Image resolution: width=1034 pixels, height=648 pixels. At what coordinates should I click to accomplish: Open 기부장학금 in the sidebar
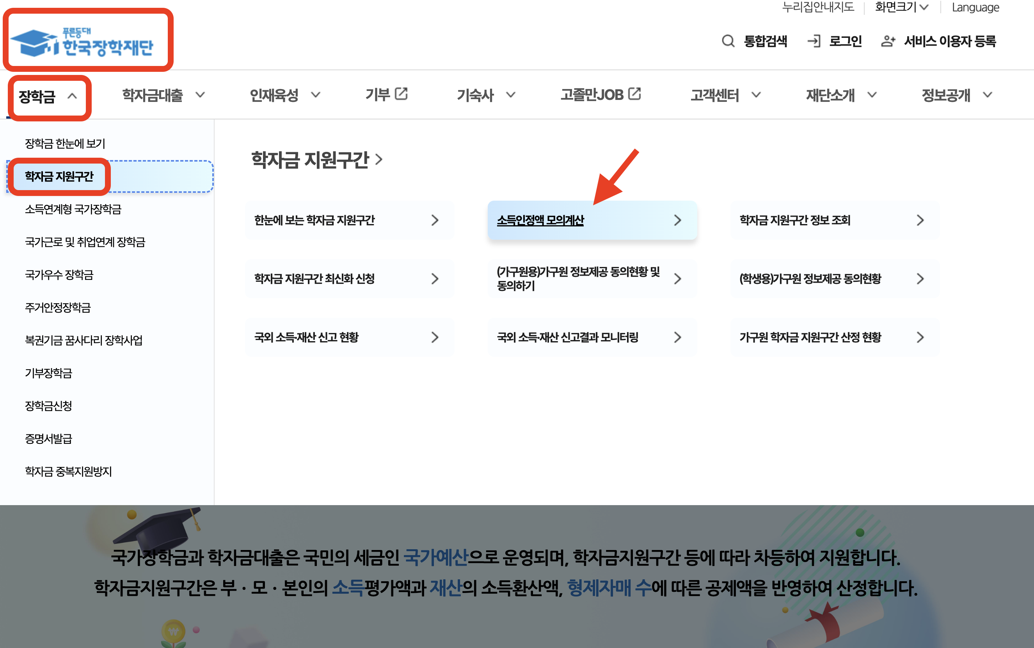point(48,373)
